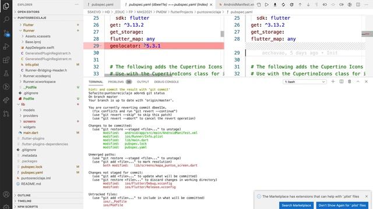Screen dimensions: 373x209
Task: Kill terminal with trash icon
Action: point(350,81)
